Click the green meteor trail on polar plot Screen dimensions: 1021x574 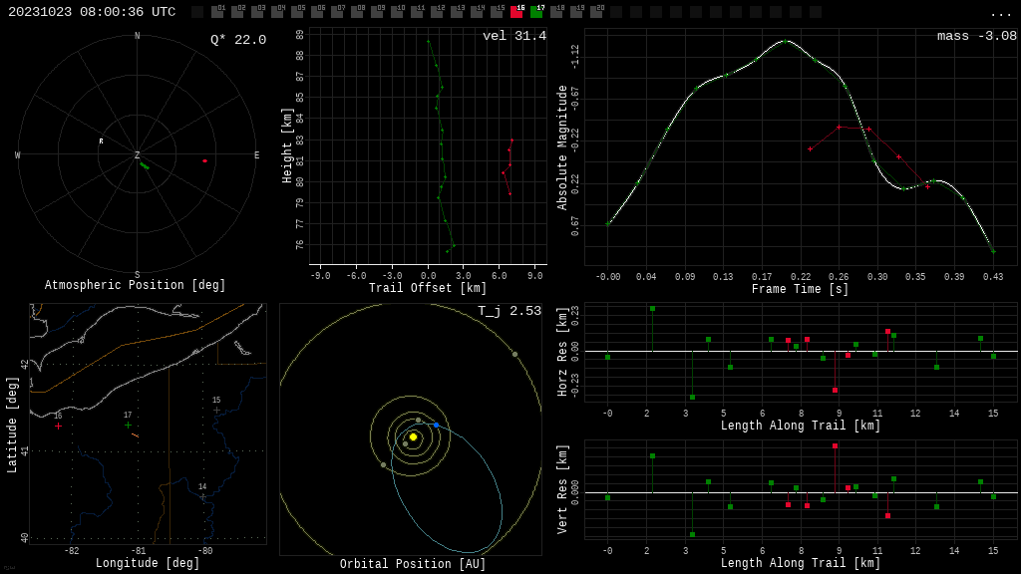(x=145, y=166)
